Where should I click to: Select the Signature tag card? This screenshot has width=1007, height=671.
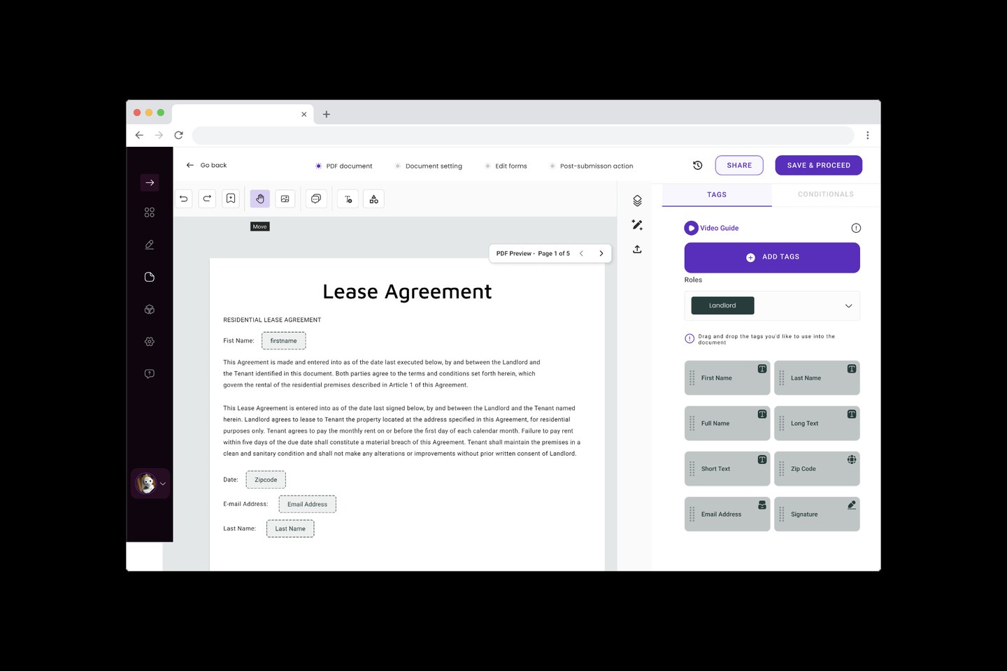[x=817, y=514]
